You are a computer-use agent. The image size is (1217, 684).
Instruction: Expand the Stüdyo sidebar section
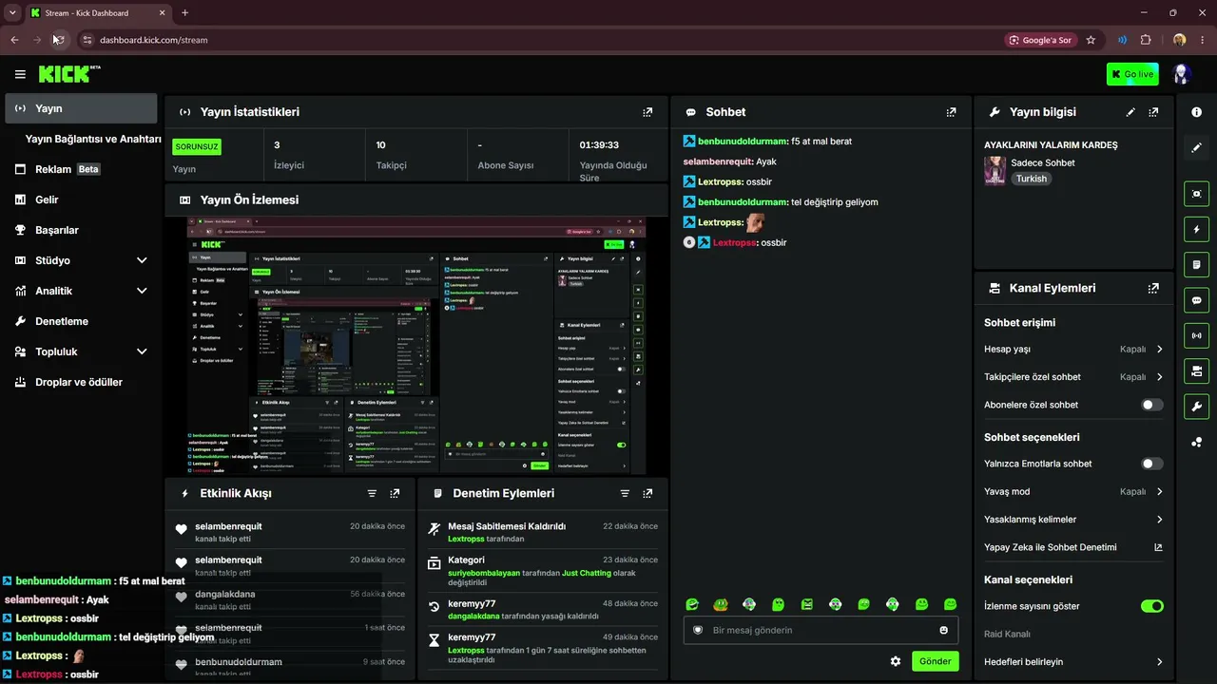tap(142, 260)
